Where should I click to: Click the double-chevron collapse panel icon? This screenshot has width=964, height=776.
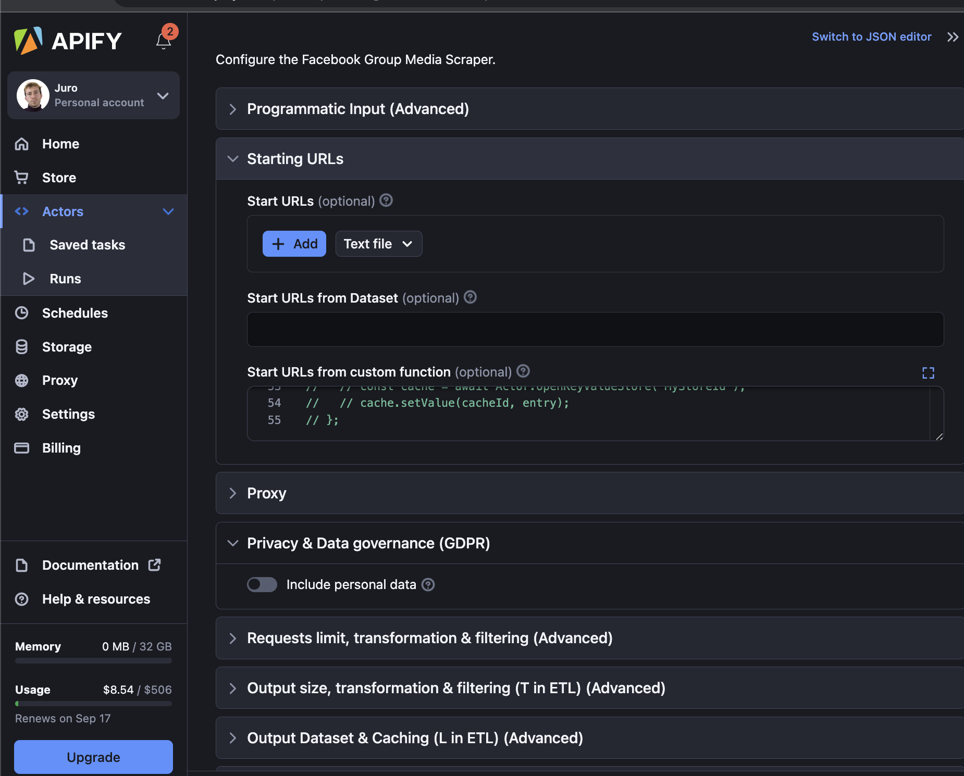coord(953,37)
